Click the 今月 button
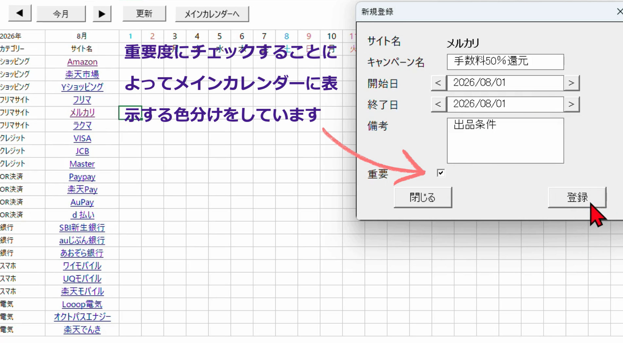This screenshot has width=623, height=343. click(61, 14)
